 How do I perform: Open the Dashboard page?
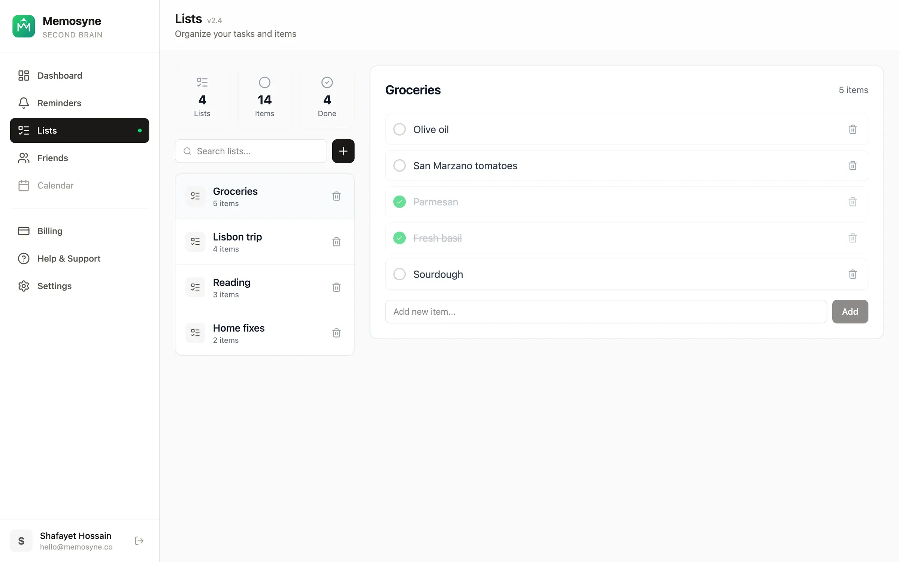79,75
